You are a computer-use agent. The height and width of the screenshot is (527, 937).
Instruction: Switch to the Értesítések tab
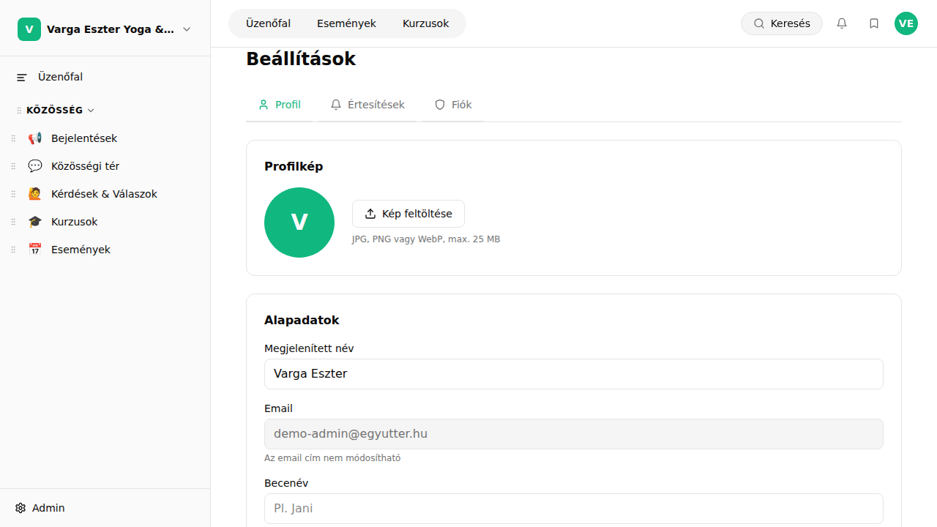pos(367,104)
